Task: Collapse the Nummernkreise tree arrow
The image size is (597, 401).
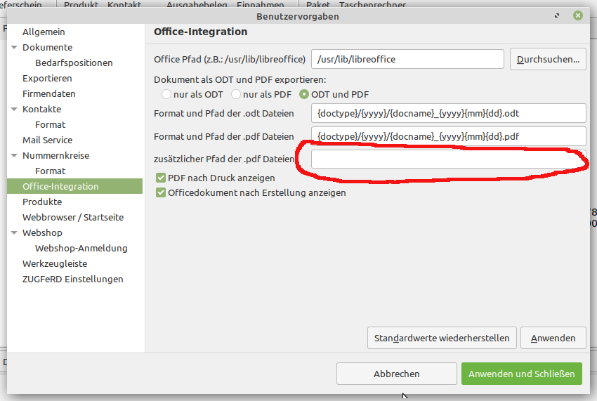Action: 15,156
